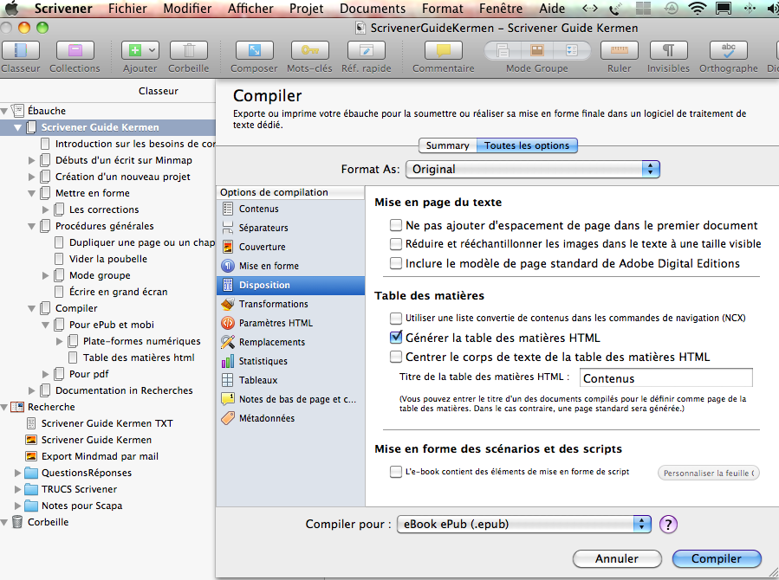Open the Projet menu
The image size is (779, 580).
[x=306, y=9]
